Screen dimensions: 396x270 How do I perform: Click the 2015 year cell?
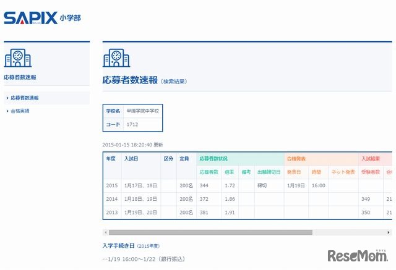pyautogui.click(x=112, y=185)
